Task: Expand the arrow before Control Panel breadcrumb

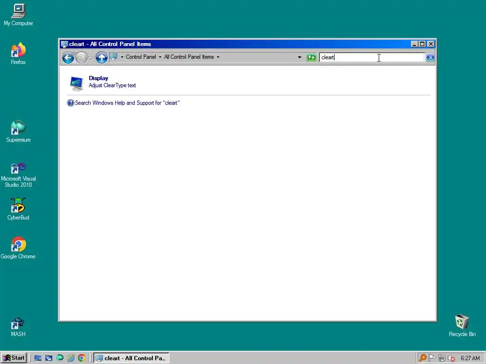Action: (x=122, y=57)
